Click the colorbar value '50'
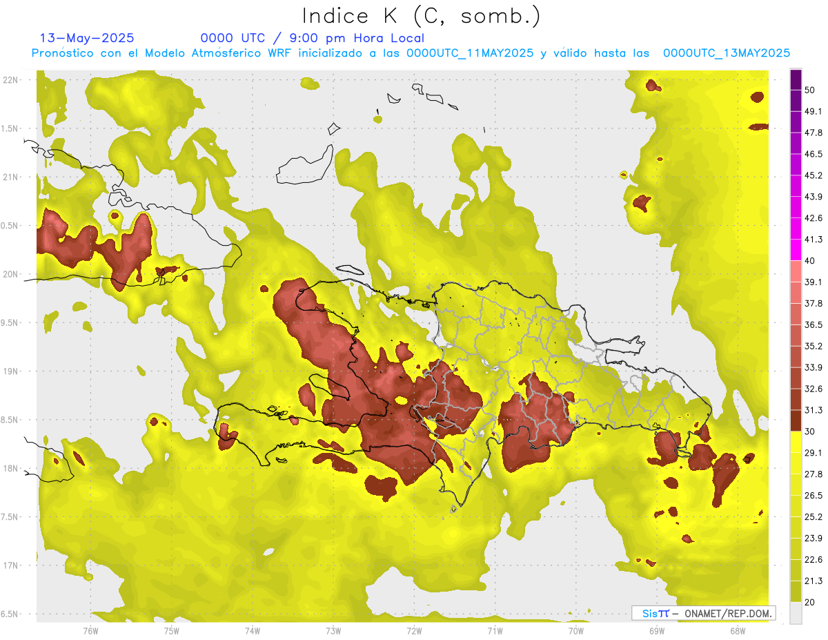This screenshot has height=640, width=828. coord(809,90)
